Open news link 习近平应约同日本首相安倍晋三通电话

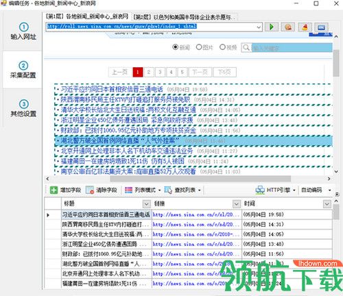click(112, 89)
